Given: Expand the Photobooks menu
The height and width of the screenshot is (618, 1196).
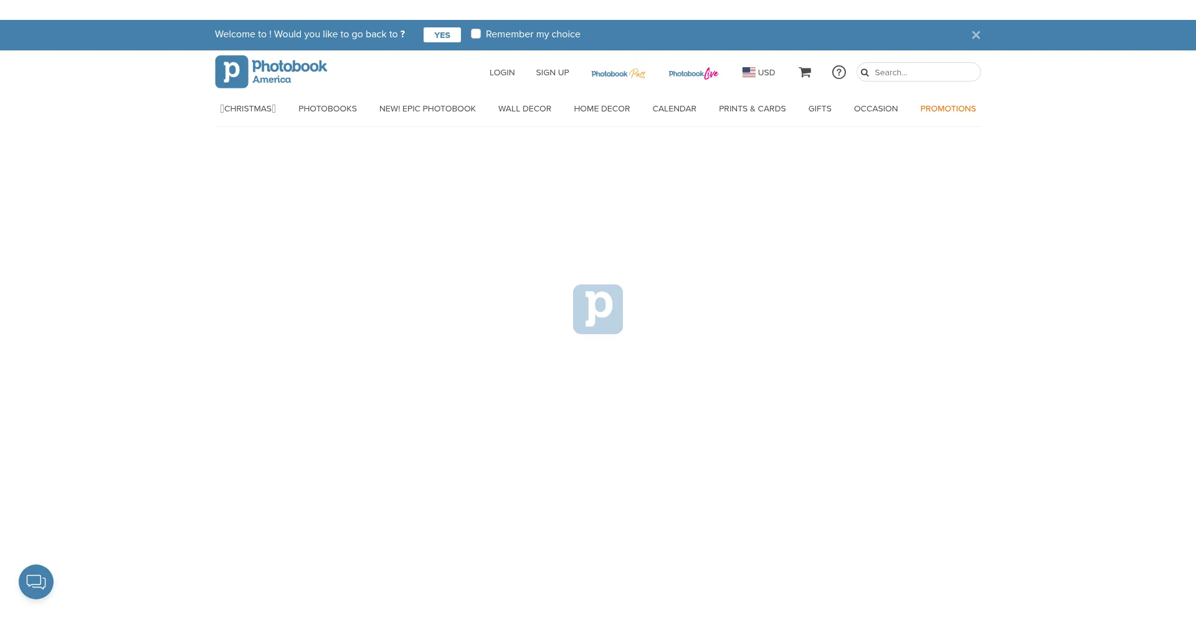Looking at the screenshot, I should click(x=327, y=109).
